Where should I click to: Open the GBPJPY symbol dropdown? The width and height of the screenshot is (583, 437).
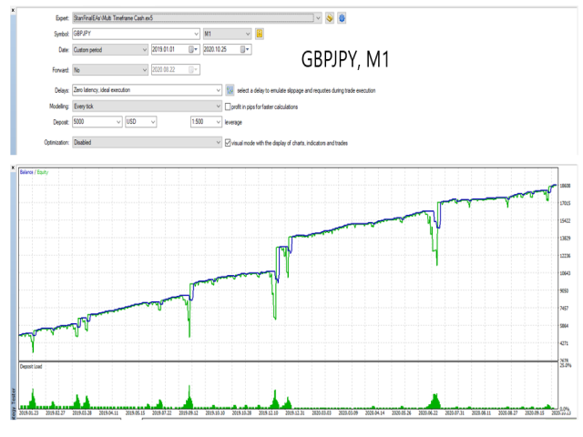coord(196,34)
